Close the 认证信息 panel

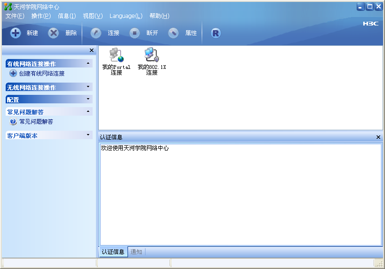pyautogui.click(x=378, y=137)
